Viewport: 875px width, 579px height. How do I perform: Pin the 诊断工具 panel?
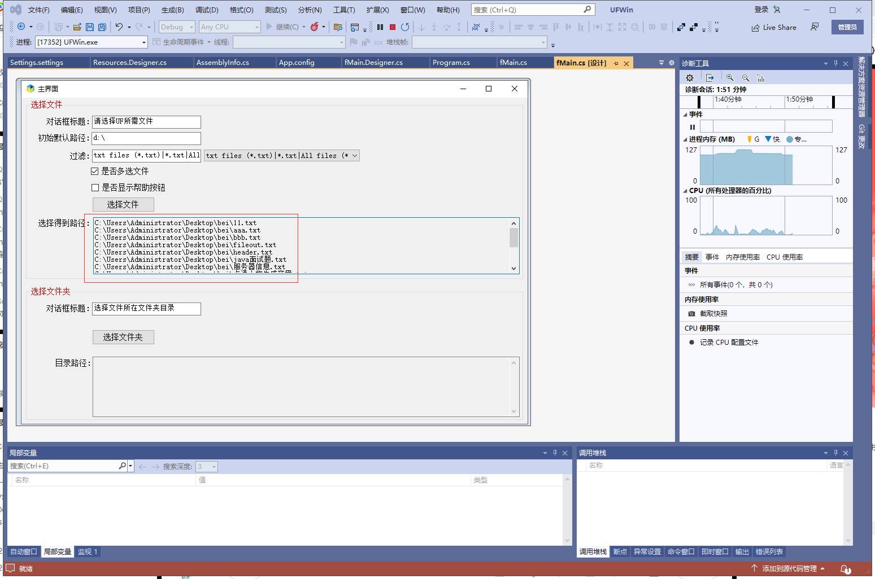pyautogui.click(x=835, y=63)
